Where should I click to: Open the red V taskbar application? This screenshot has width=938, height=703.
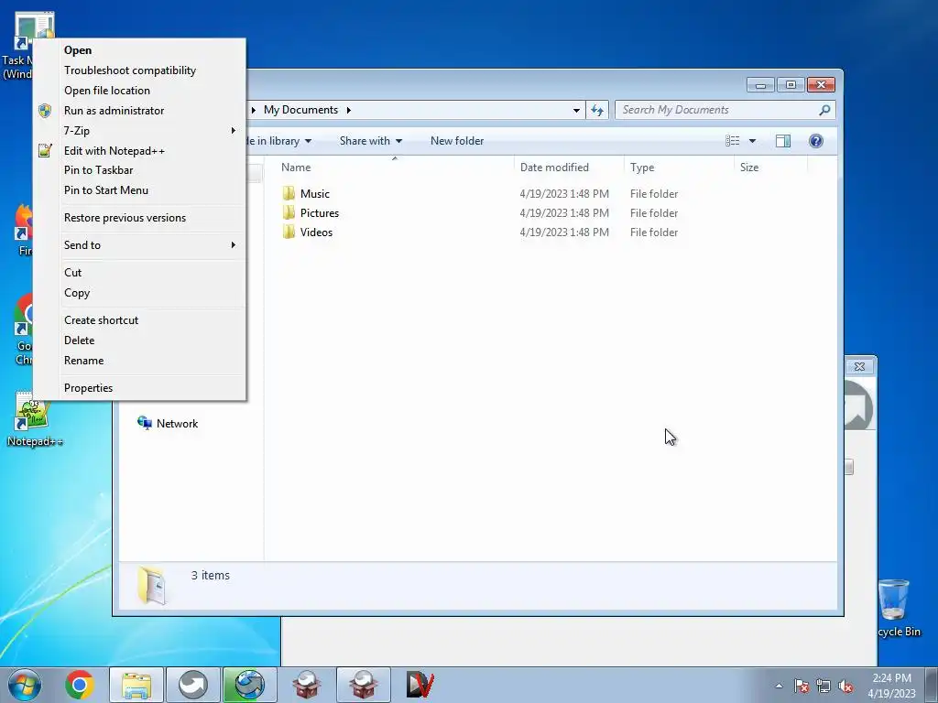420,685
